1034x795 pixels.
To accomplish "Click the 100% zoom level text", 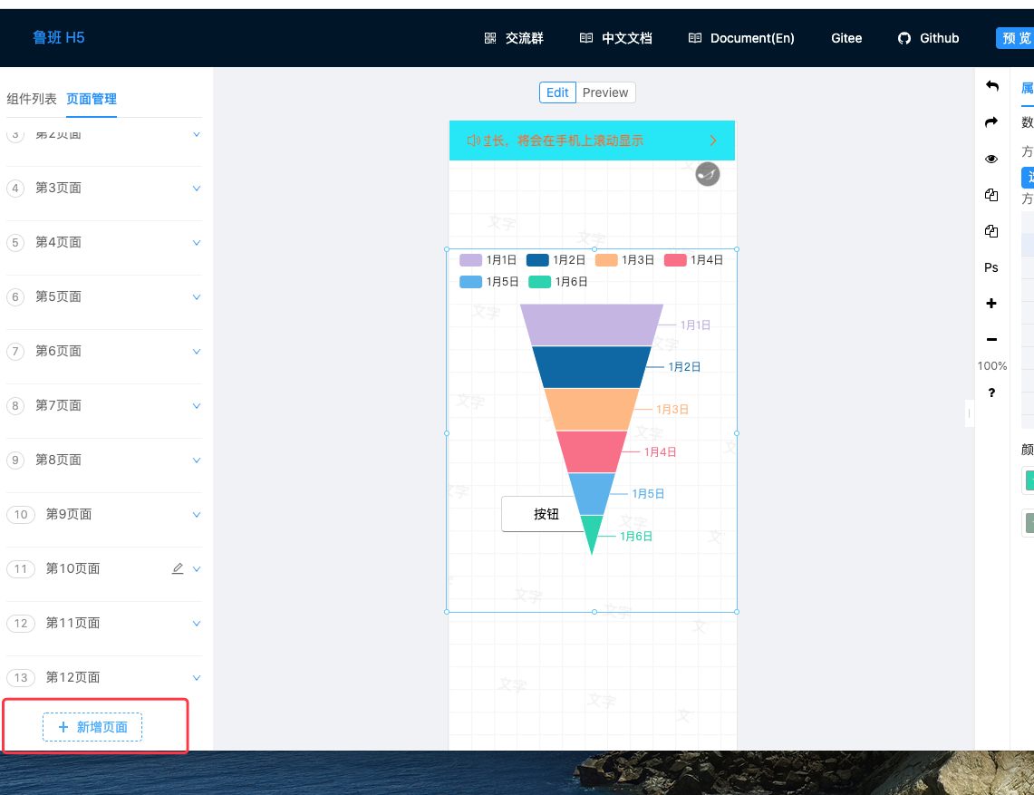I will [x=991, y=366].
